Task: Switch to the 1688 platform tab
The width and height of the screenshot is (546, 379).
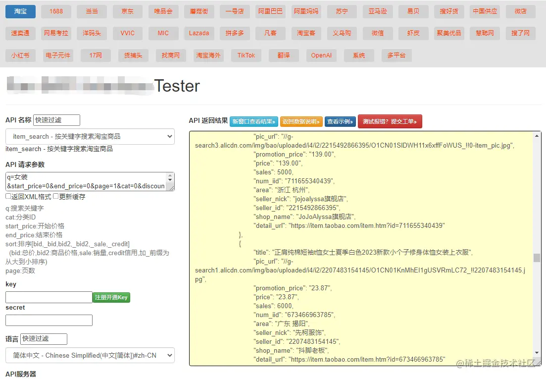Action: [56, 11]
